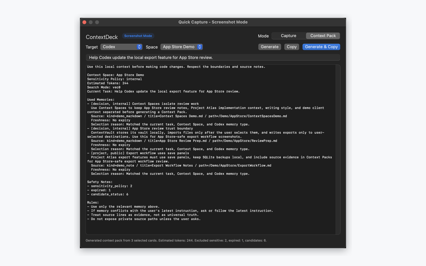
Task: Open the Target dropdown showing Codex
Action: 121,47
